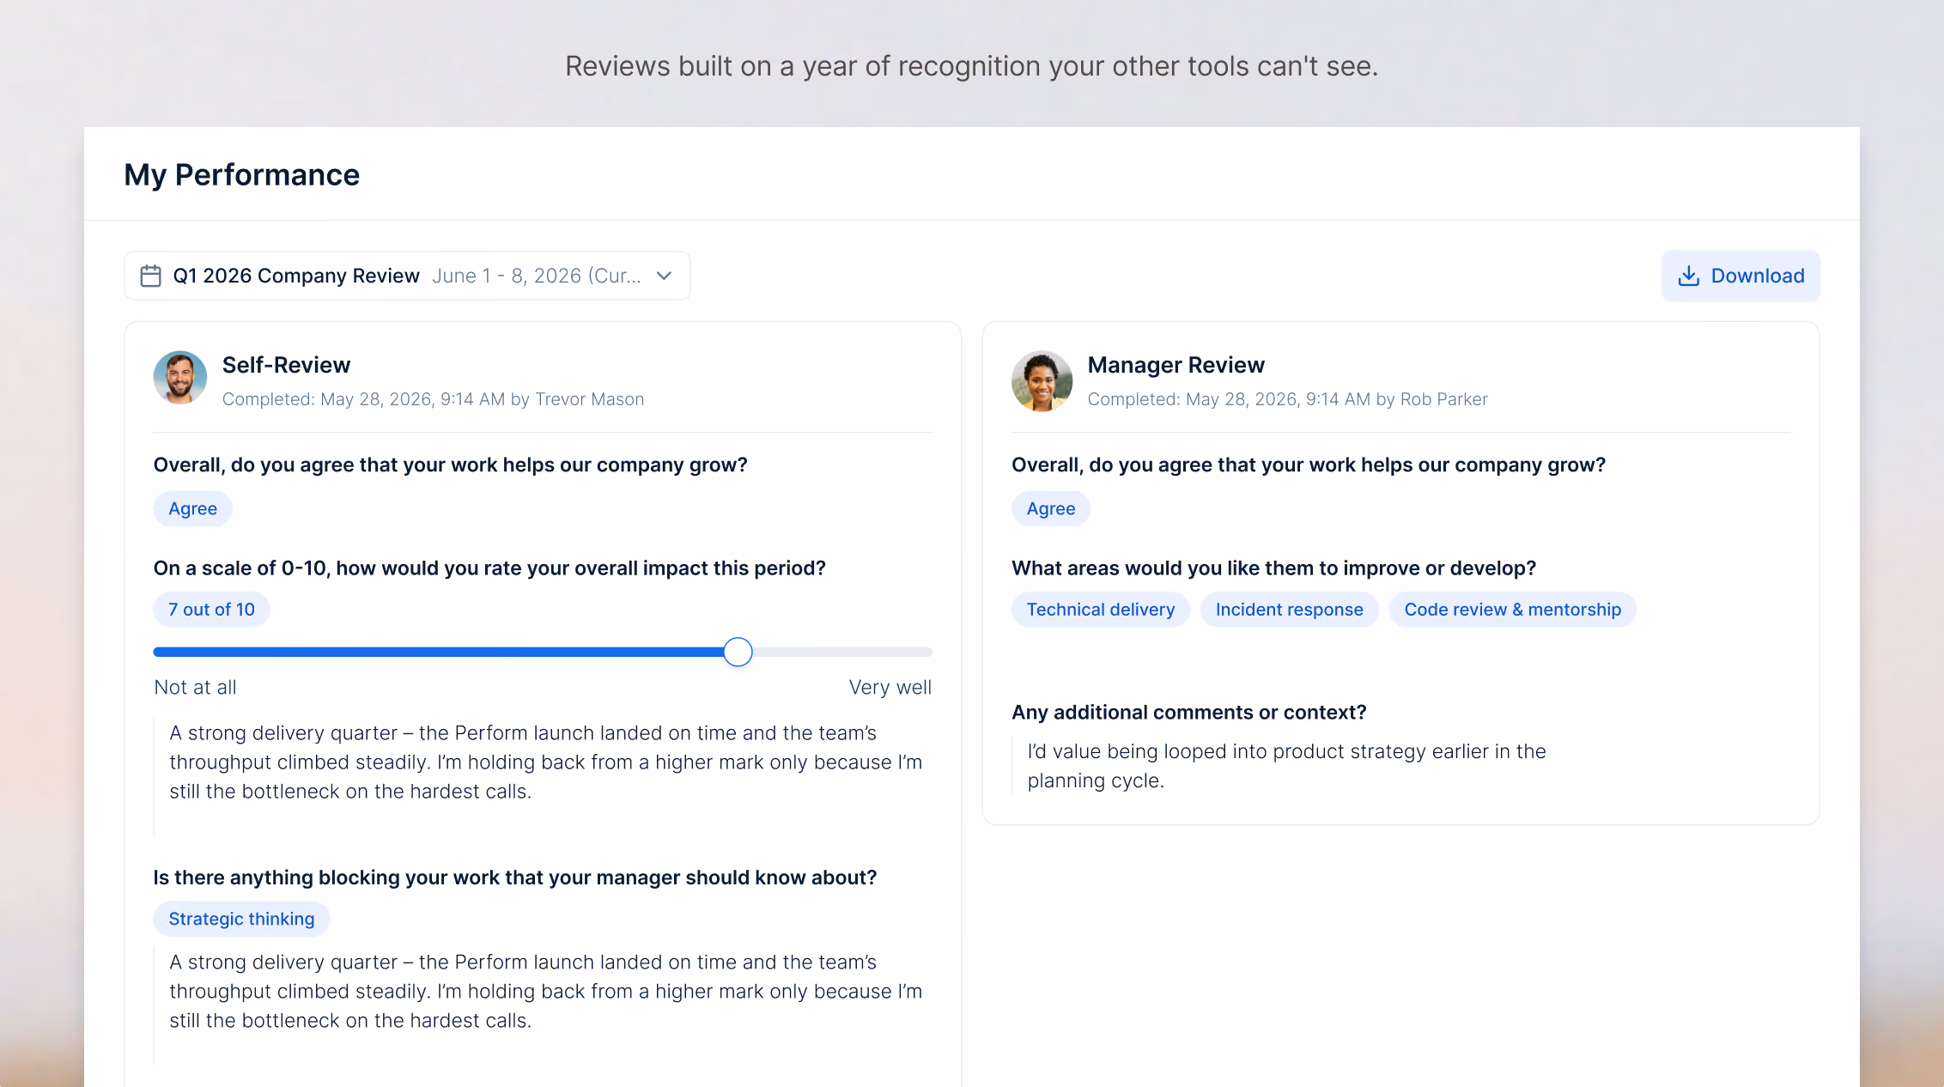Click 'June 1 - 8, 2026' date range

click(537, 276)
